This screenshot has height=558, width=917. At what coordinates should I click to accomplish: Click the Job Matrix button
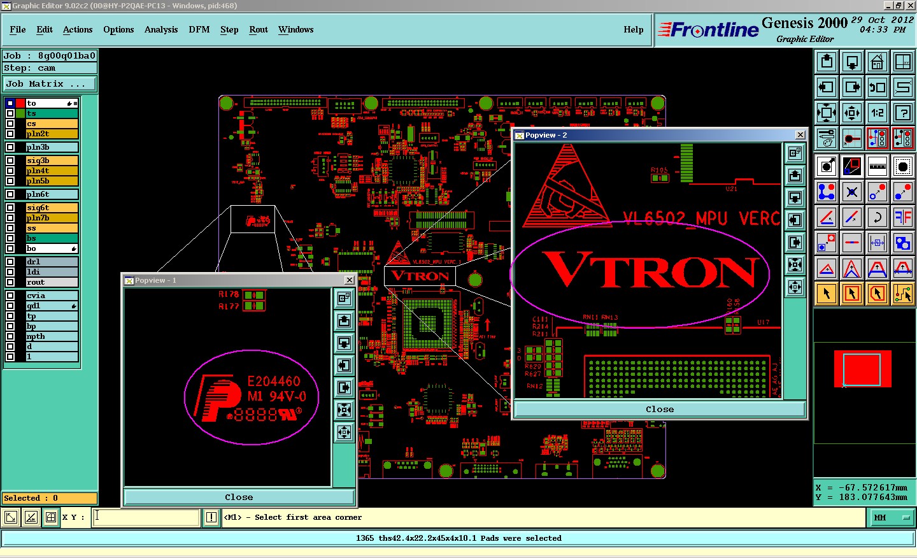click(50, 83)
